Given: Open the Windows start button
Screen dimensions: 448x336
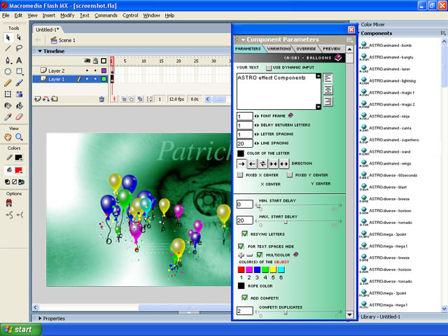Looking at the screenshot, I should (20, 330).
